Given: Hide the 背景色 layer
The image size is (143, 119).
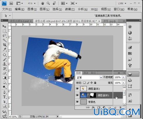Looking at the screenshot, I should click(x=77, y=102).
